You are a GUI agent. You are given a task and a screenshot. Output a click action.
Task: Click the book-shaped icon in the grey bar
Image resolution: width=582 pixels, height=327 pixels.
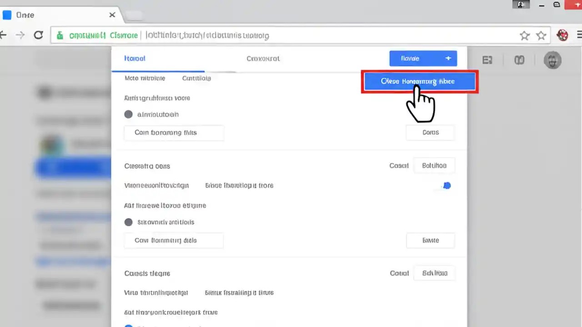(519, 59)
